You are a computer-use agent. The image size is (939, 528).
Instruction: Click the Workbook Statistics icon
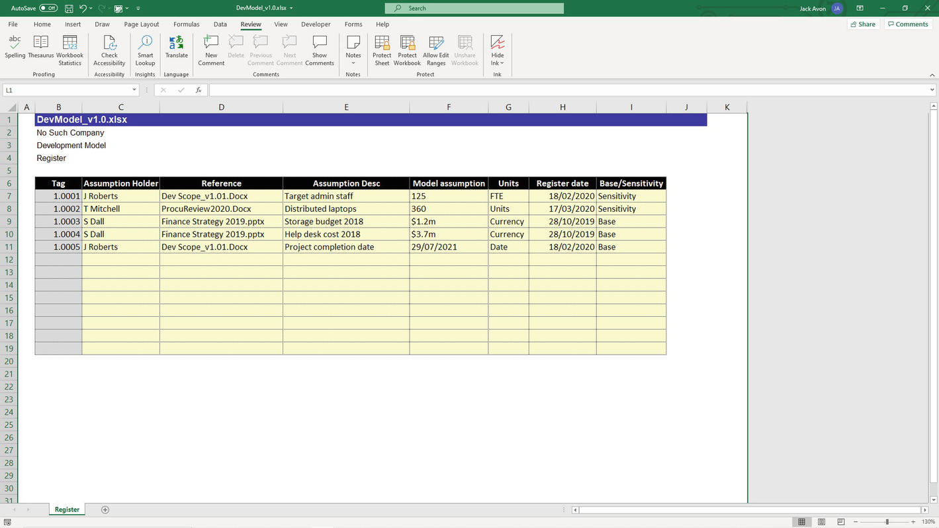pos(69,48)
